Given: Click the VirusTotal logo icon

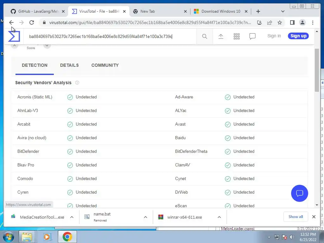Looking at the screenshot, I should point(14,36).
